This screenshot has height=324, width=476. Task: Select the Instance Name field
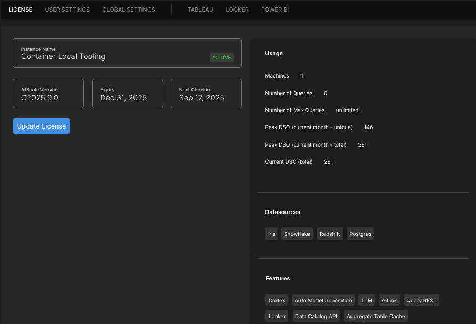point(106,53)
